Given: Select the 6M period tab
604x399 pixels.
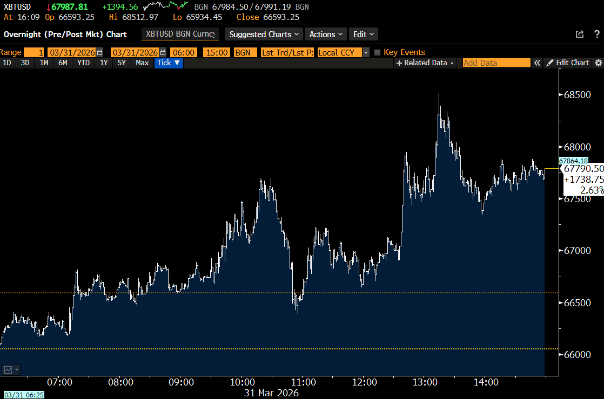Looking at the screenshot, I should coord(63,63).
